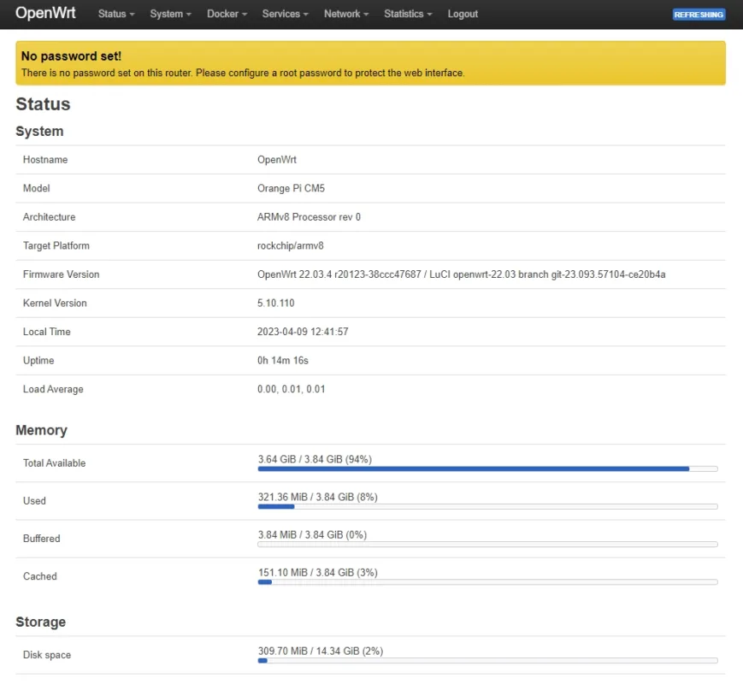Click the Hostname row label
743x684 pixels.
[x=45, y=160]
